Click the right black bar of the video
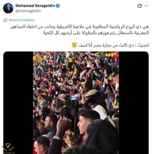The image size is (153, 154). pos(134,103)
